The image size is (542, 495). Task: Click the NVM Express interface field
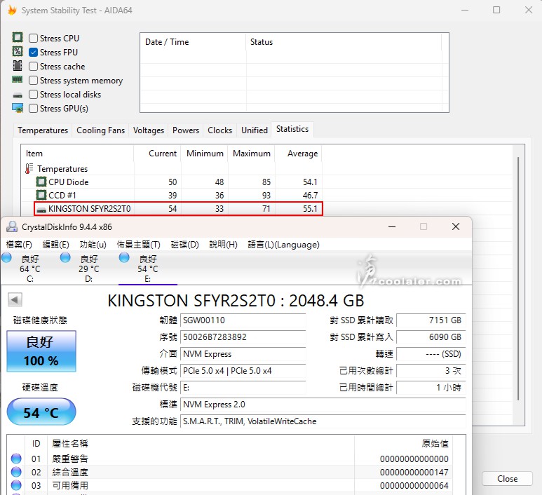click(x=243, y=354)
